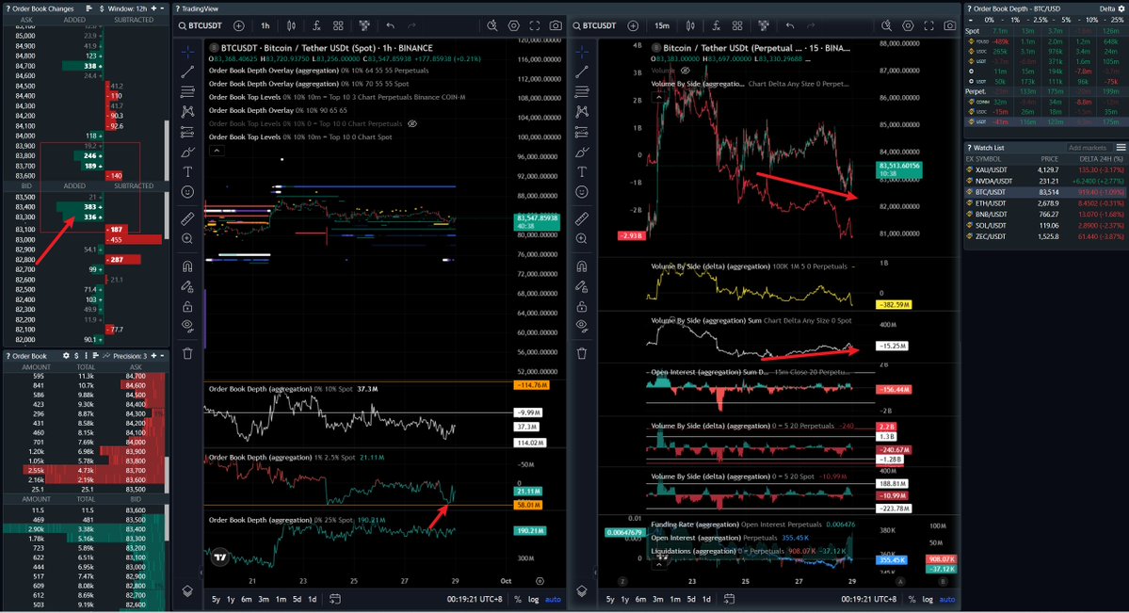This screenshot has height=613, width=1129.
Task: Open the indicators (fx) menu in the 1h chart
Action: (316, 26)
